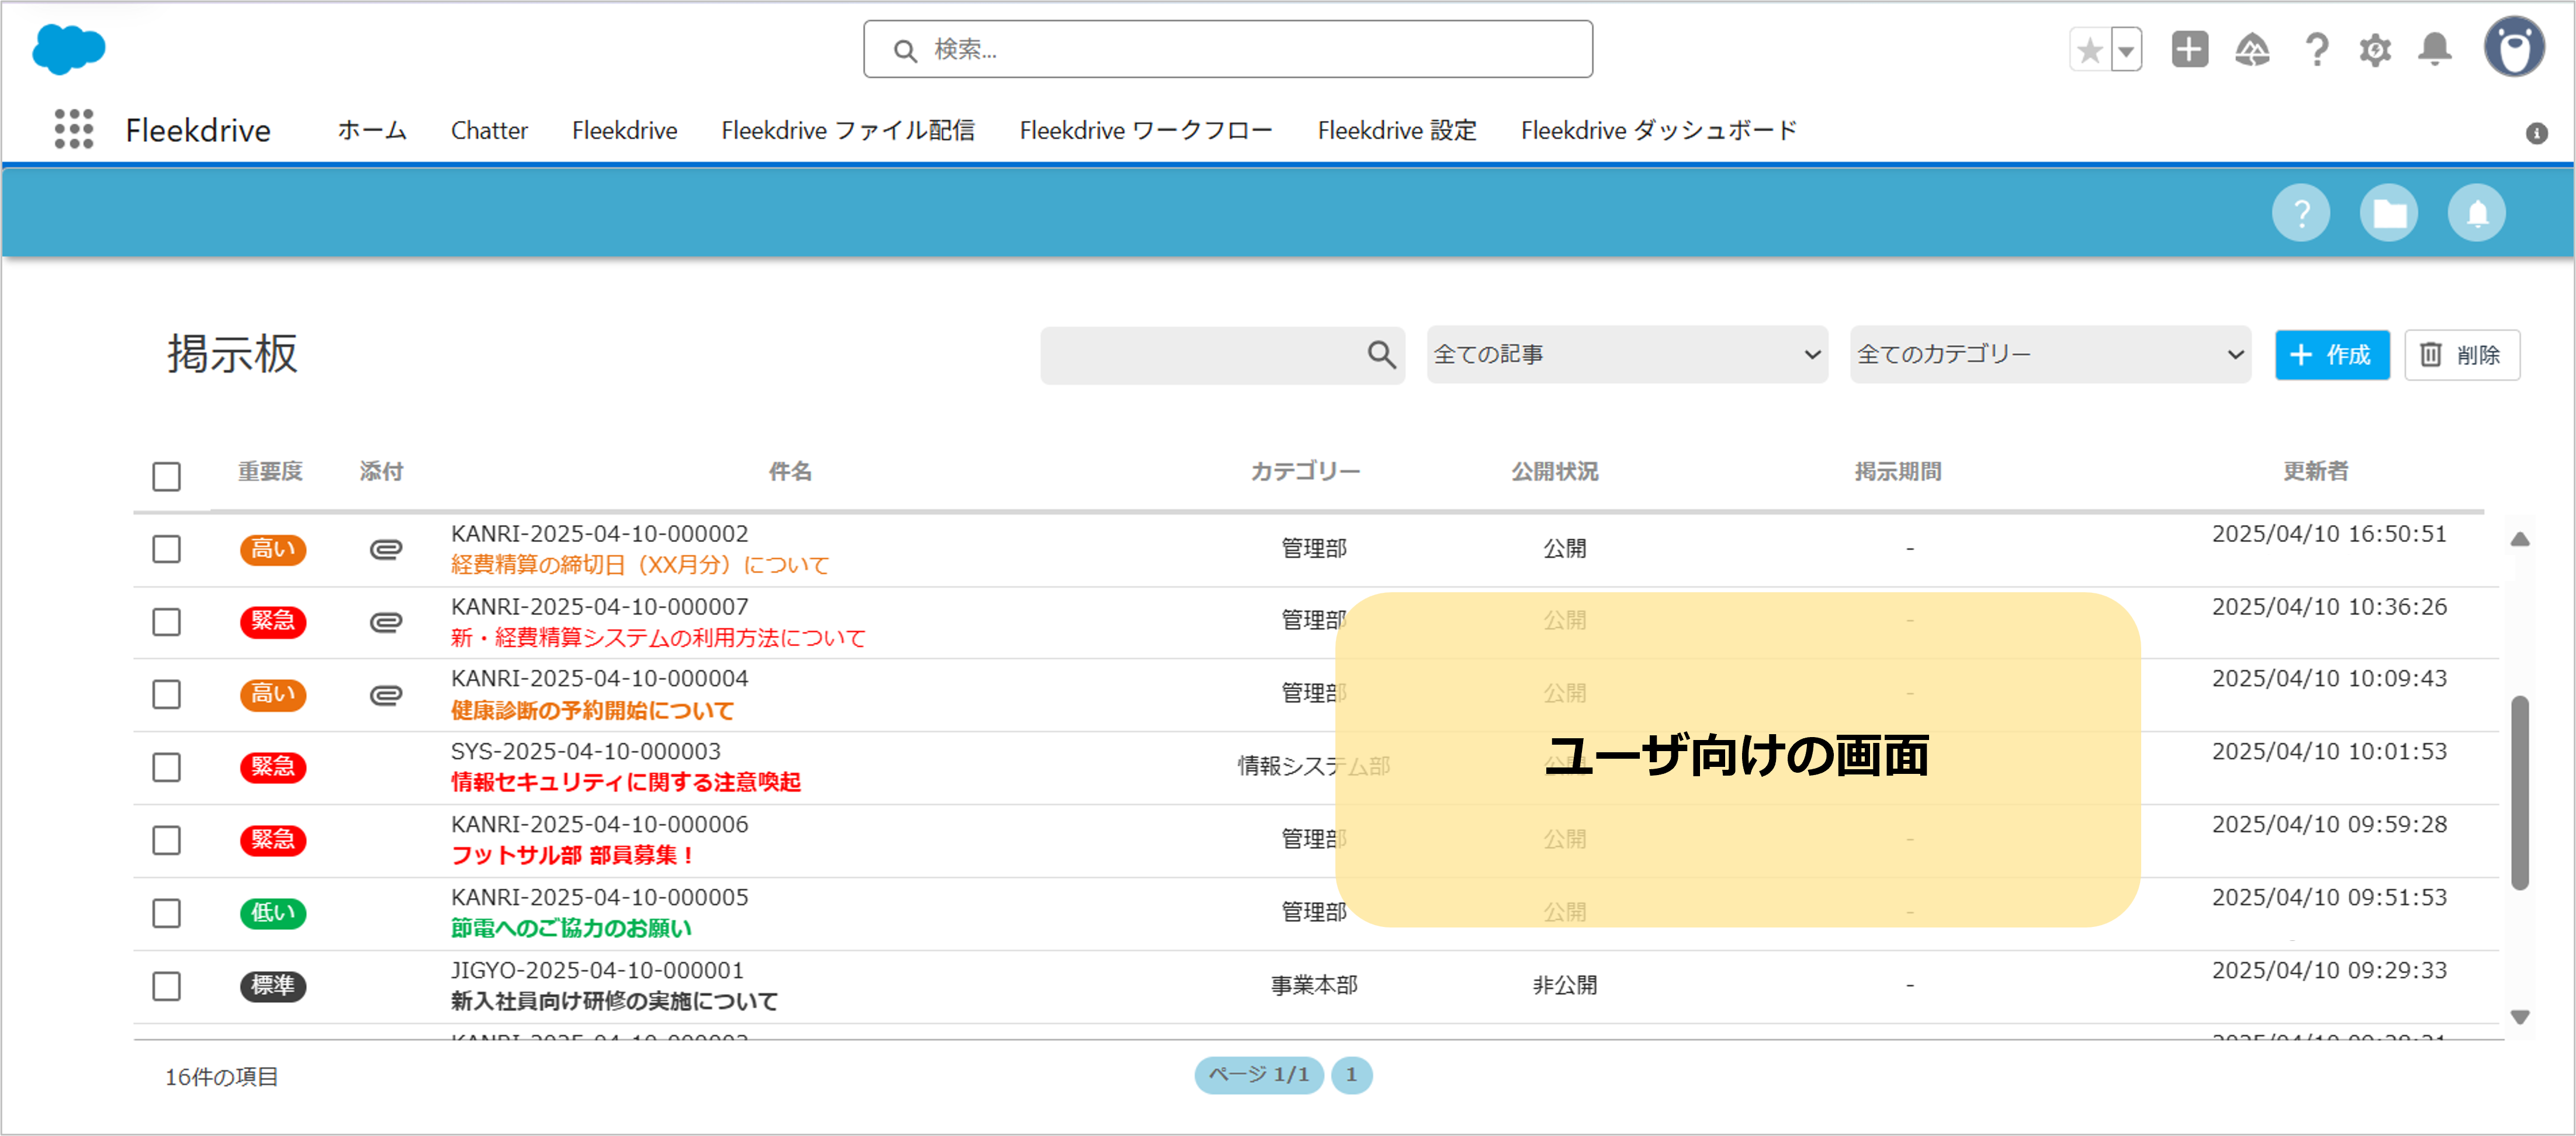Click attachment clip of 新・経費精算システム row
Screen dimensions: 2576x1136
click(x=386, y=621)
